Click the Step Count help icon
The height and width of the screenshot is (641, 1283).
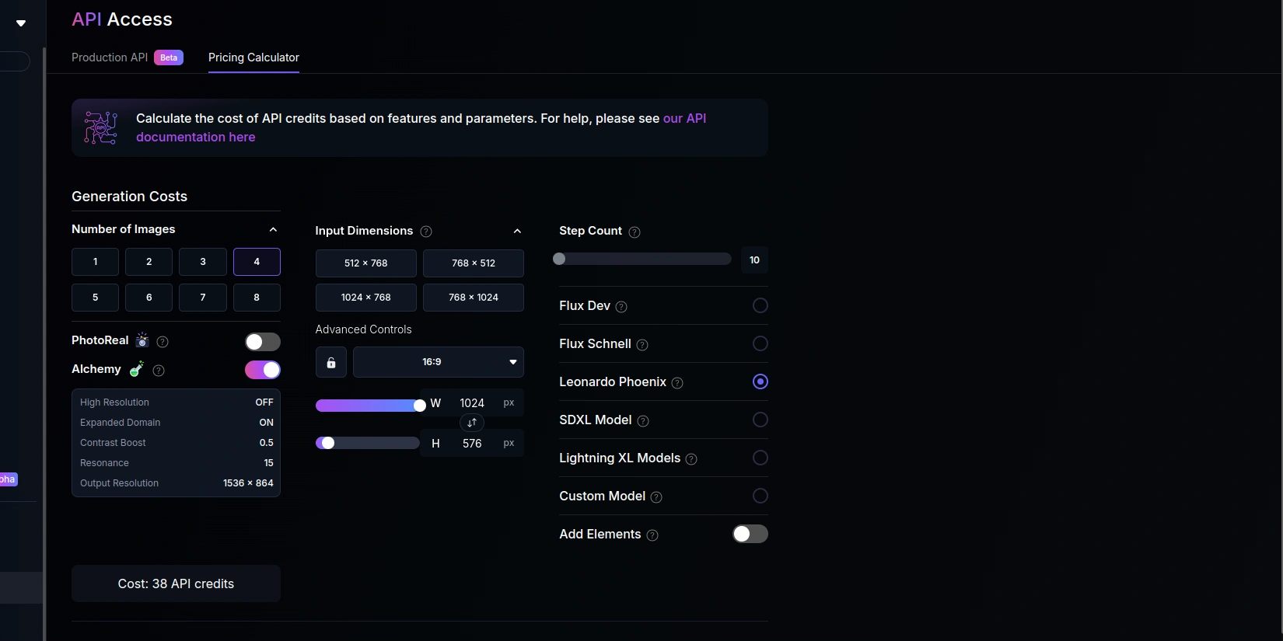[635, 232]
